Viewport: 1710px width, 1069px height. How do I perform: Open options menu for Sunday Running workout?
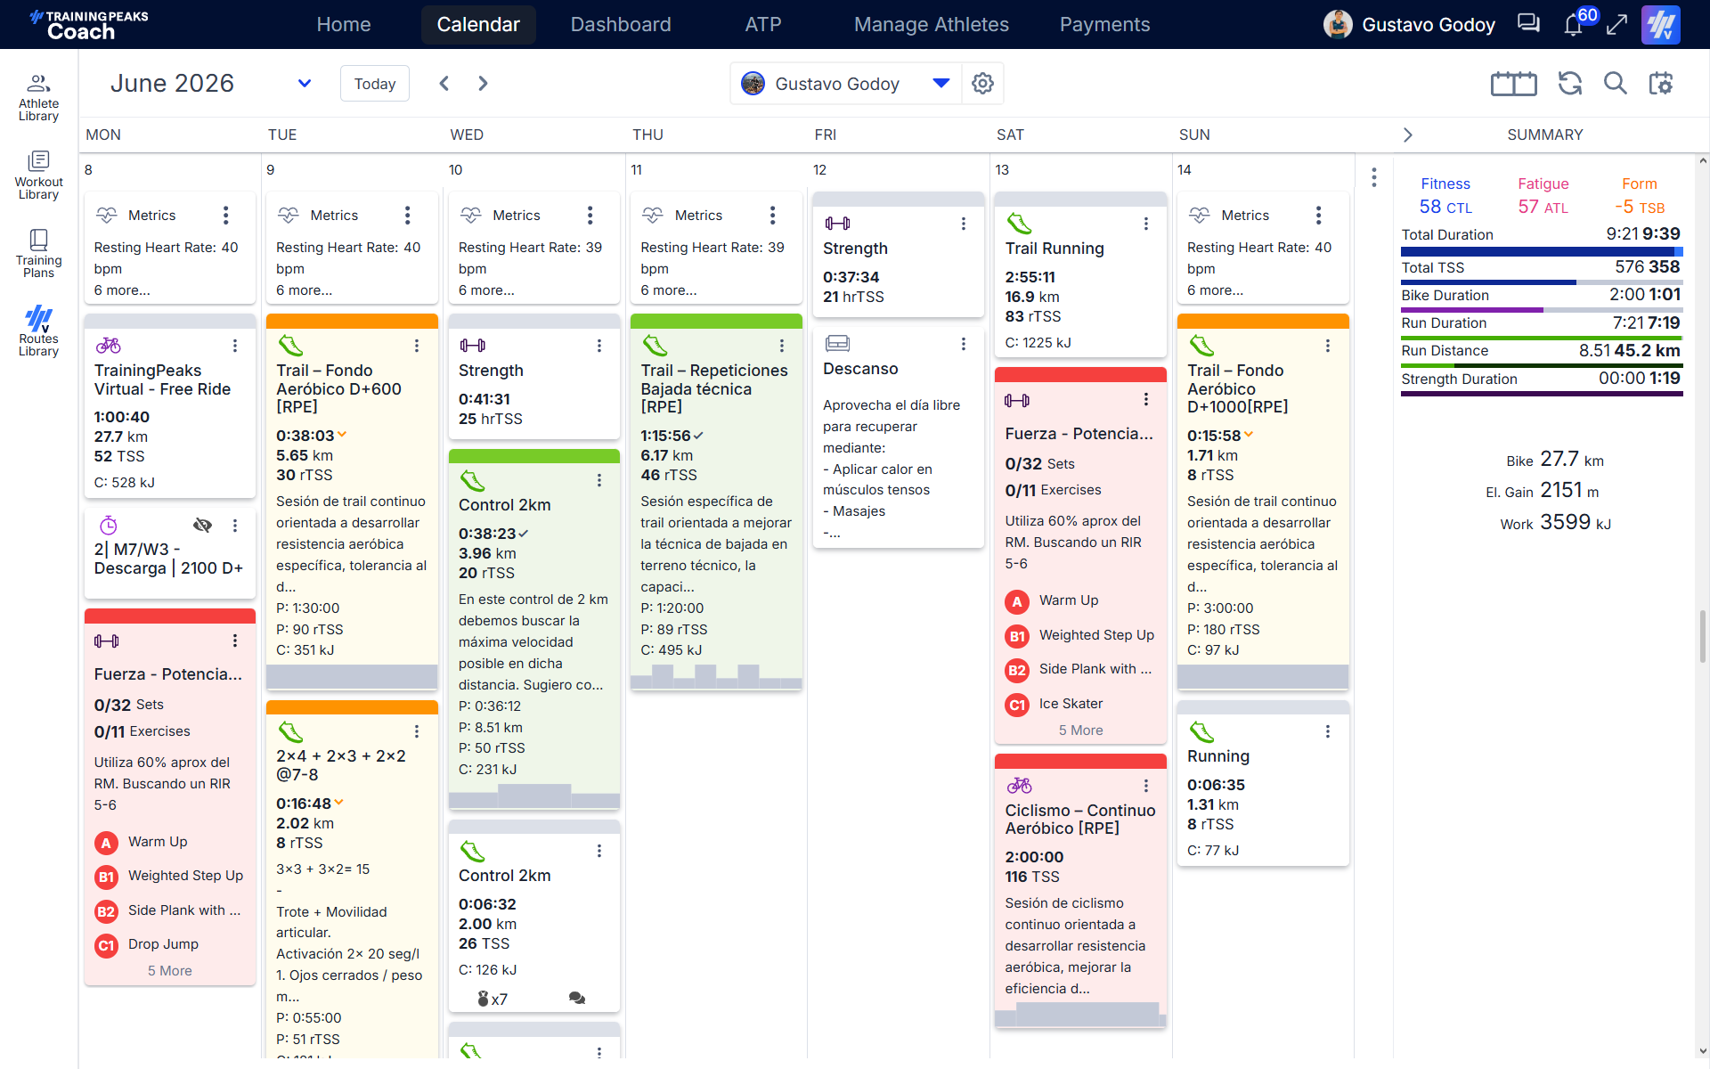pos(1328,731)
